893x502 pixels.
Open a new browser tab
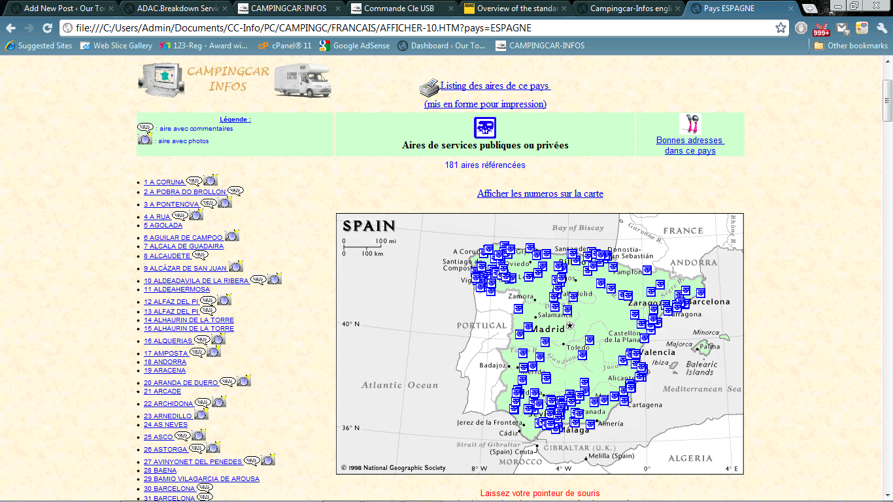(x=810, y=8)
